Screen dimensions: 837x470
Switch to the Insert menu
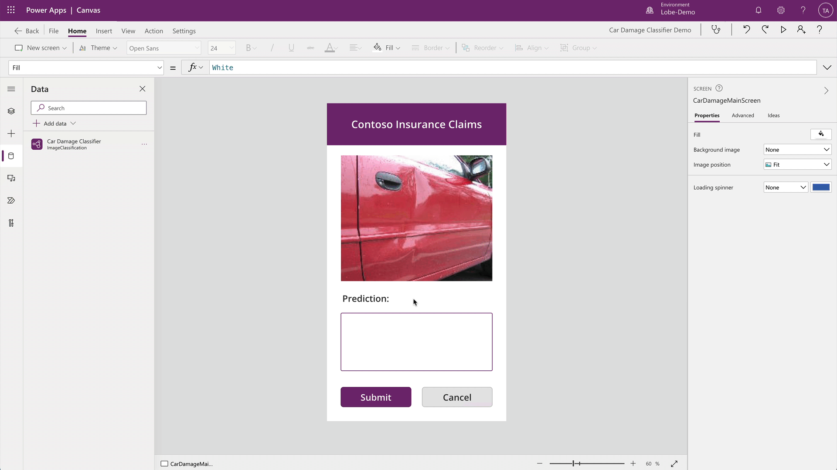[104, 30]
